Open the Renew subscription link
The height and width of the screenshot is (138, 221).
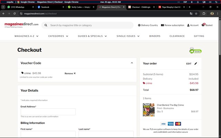coord(173,25)
